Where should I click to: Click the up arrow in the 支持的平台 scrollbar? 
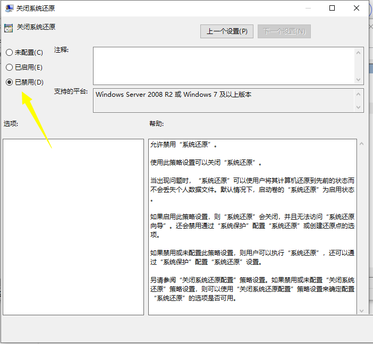(x=359, y=94)
